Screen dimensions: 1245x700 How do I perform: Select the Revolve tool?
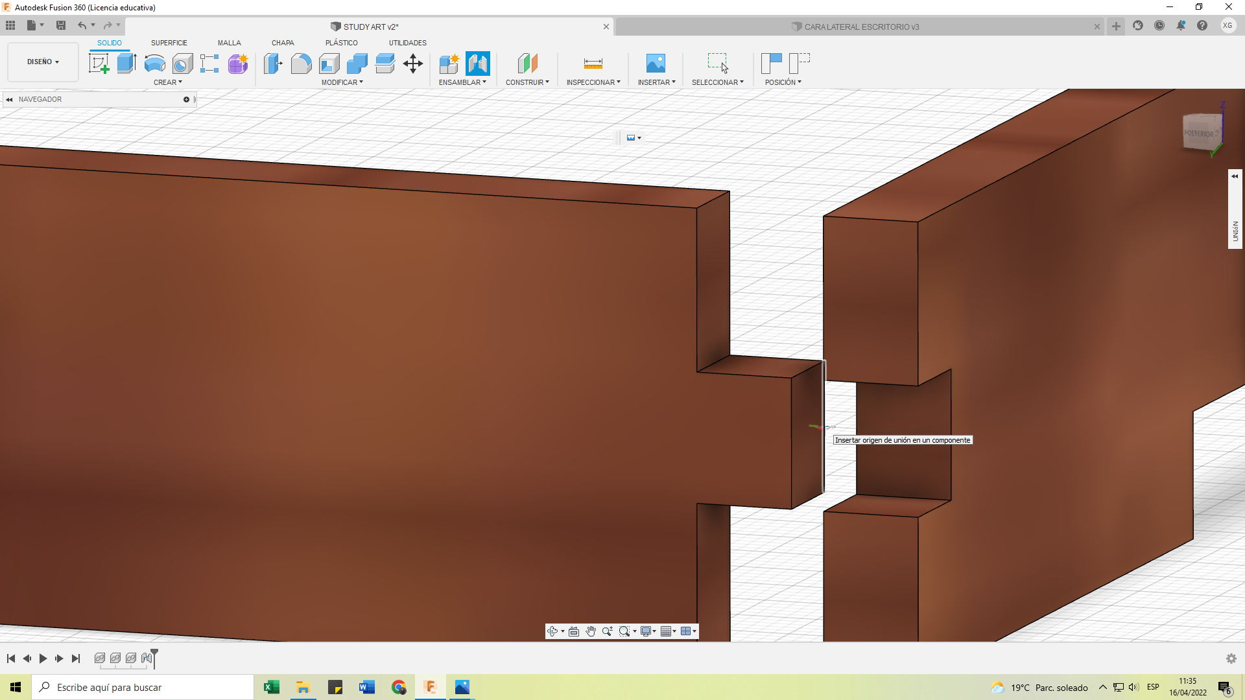(154, 64)
